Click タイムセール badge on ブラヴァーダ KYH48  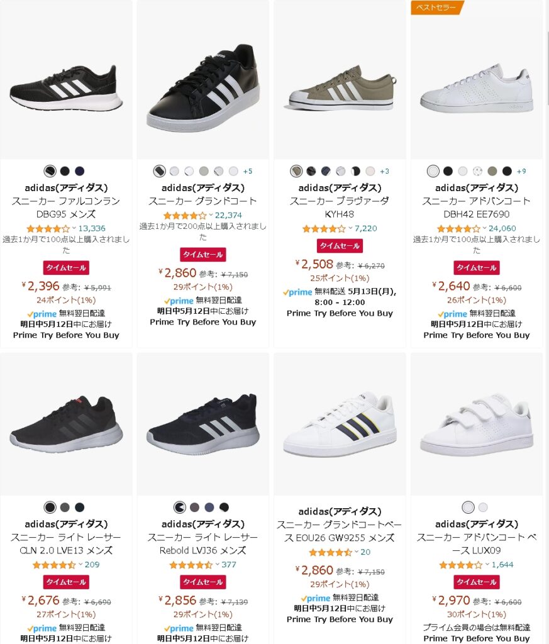(x=340, y=246)
